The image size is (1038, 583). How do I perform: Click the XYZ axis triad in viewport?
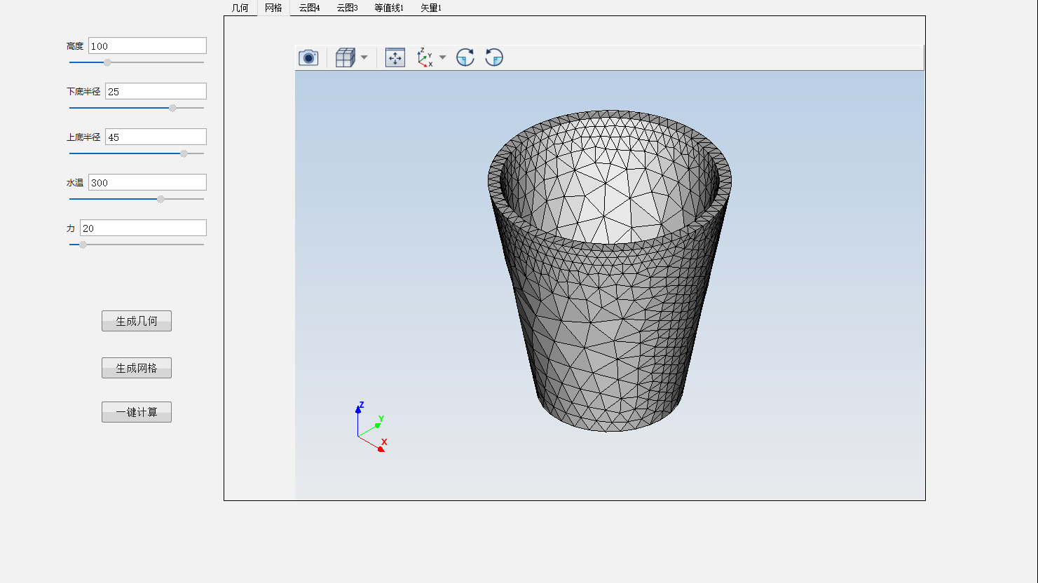(x=371, y=427)
